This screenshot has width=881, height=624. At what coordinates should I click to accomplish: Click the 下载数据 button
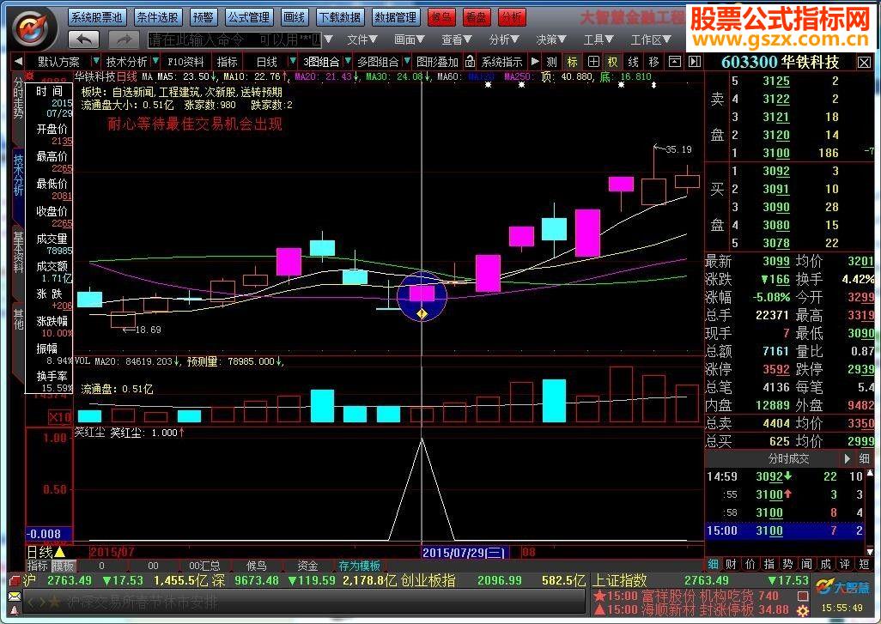[x=340, y=17]
